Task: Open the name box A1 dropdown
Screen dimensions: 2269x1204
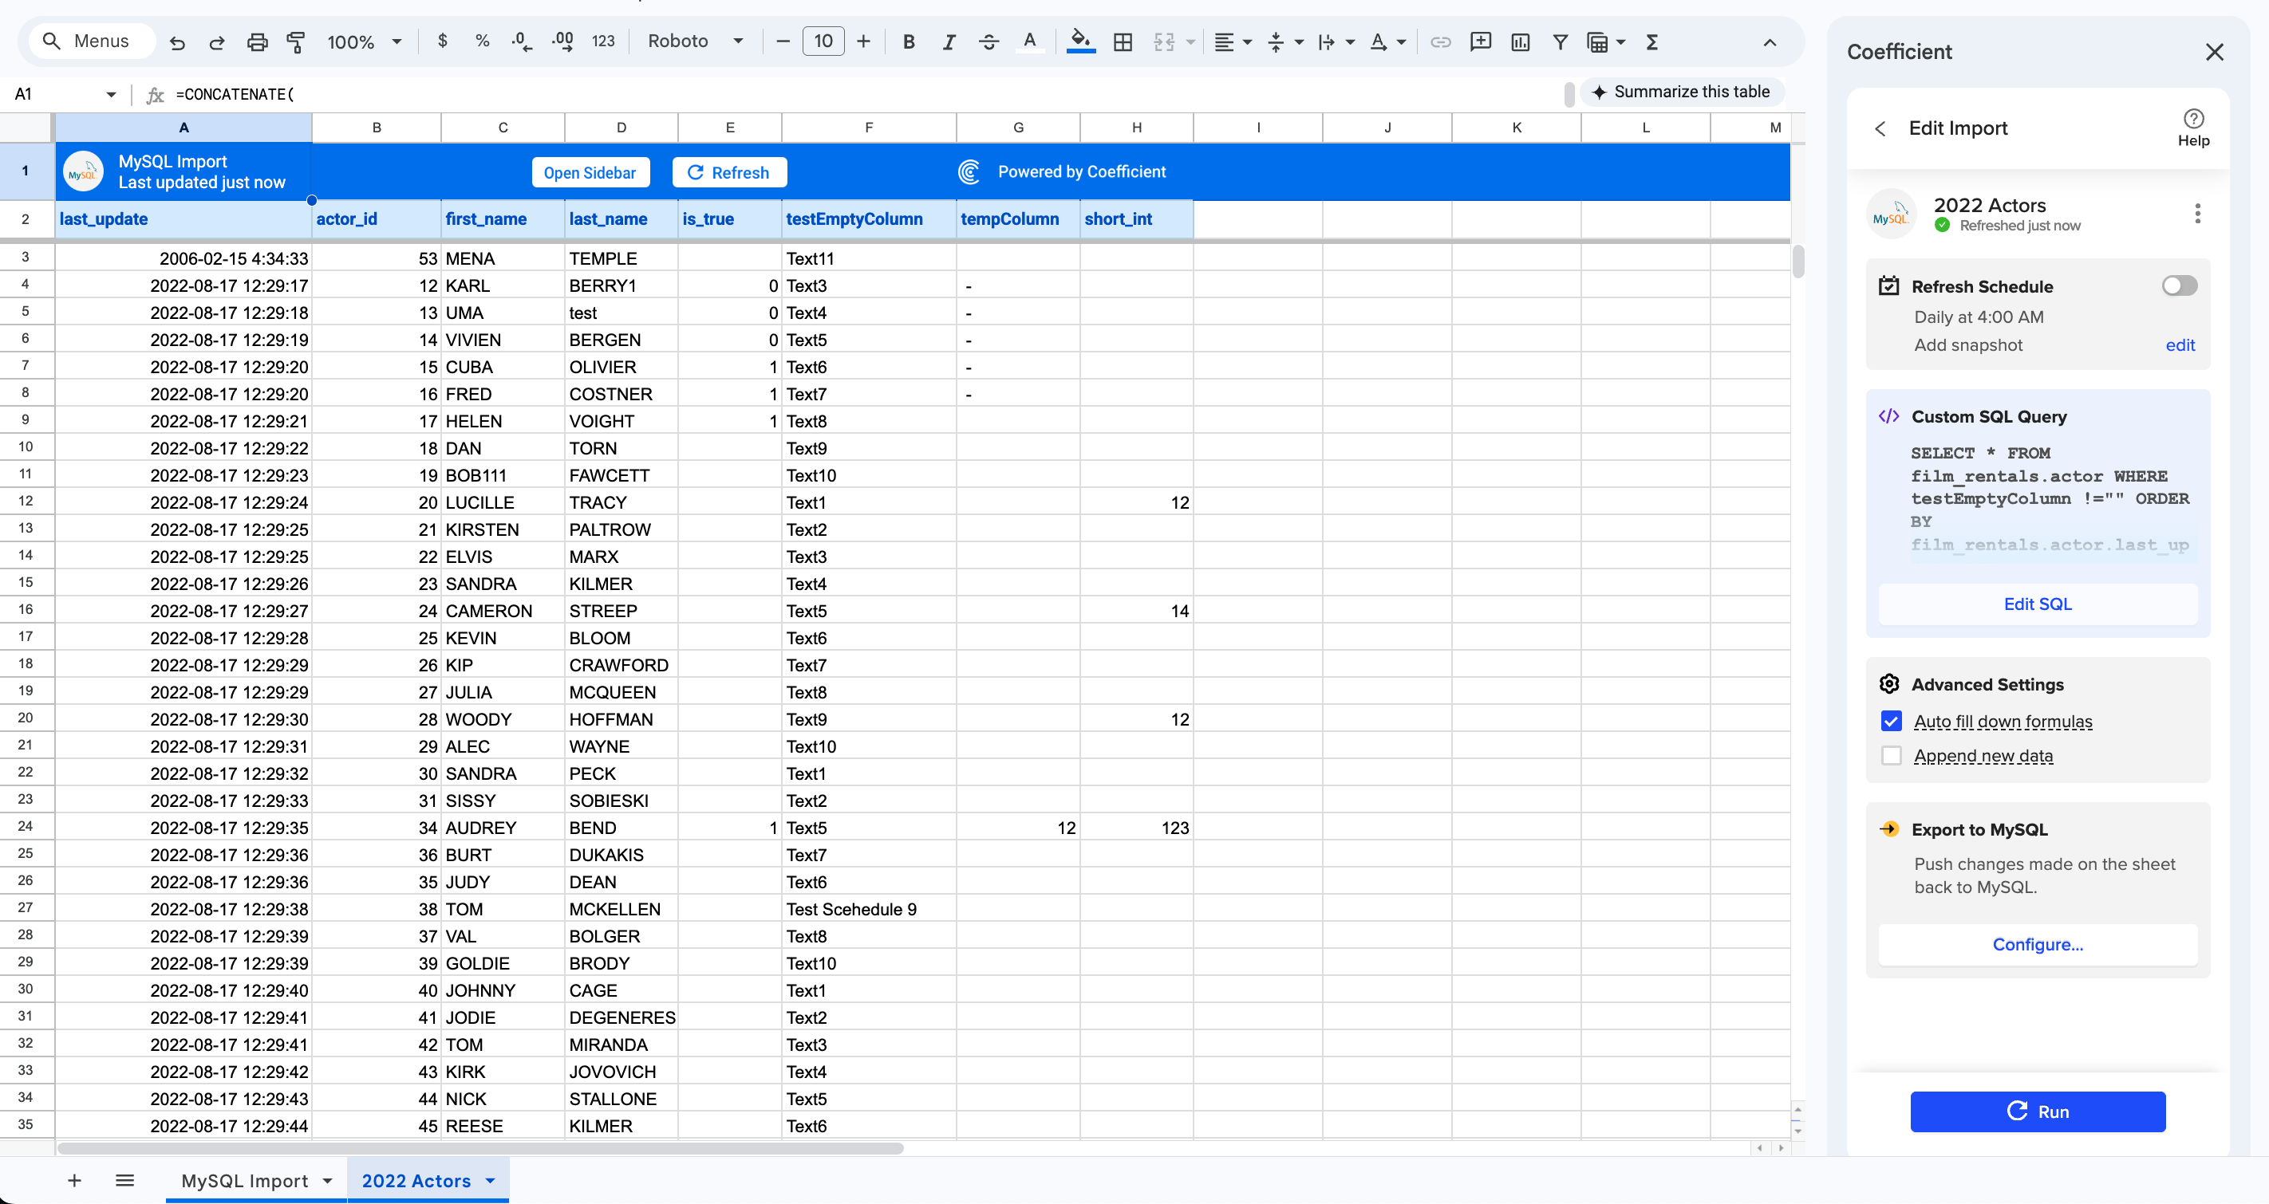Action: [x=111, y=94]
